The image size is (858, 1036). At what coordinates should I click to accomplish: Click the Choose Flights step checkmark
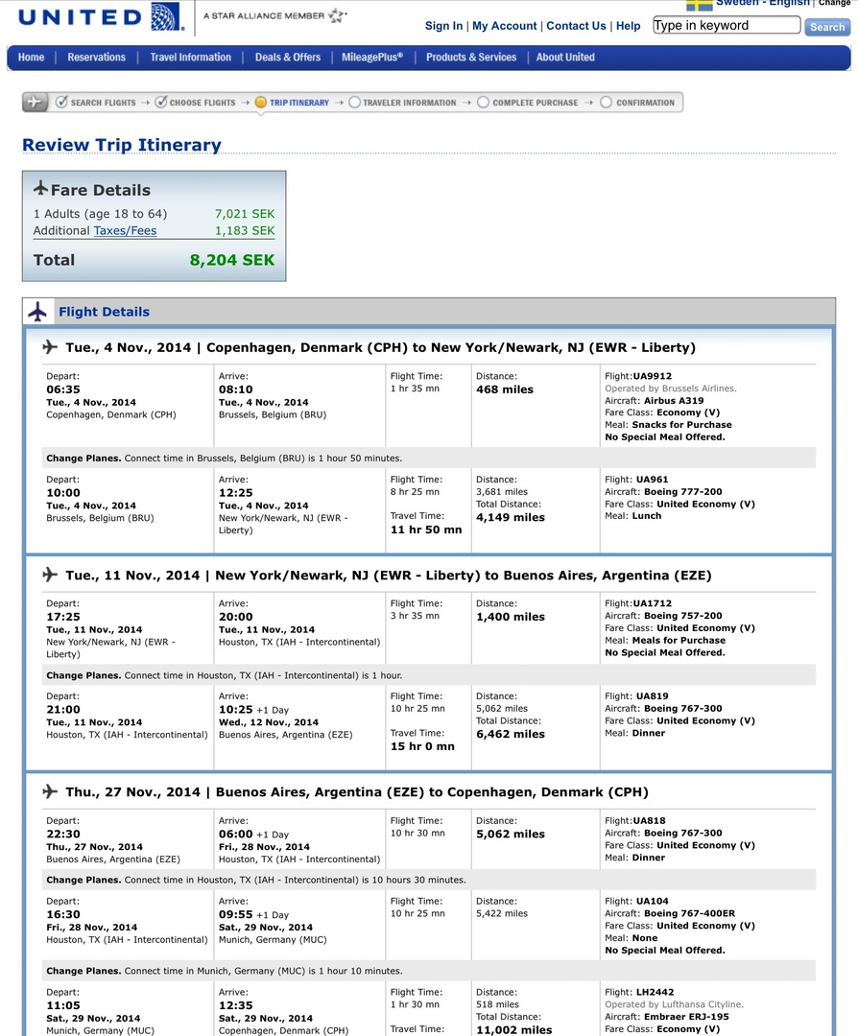(161, 102)
